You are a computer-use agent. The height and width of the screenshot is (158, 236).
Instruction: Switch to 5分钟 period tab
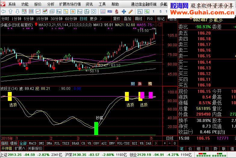(x=29, y=19)
